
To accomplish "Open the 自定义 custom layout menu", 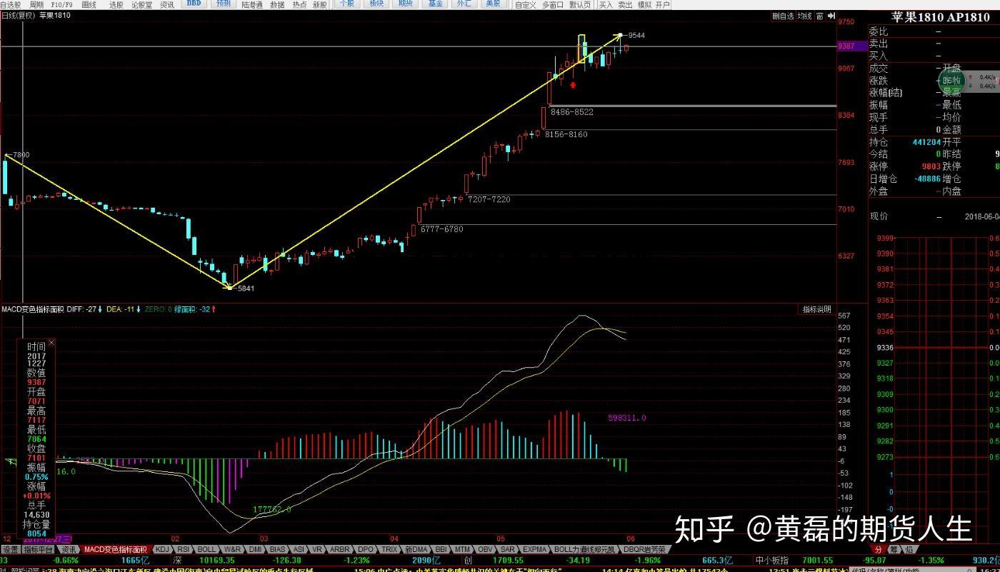I will 525,5.
